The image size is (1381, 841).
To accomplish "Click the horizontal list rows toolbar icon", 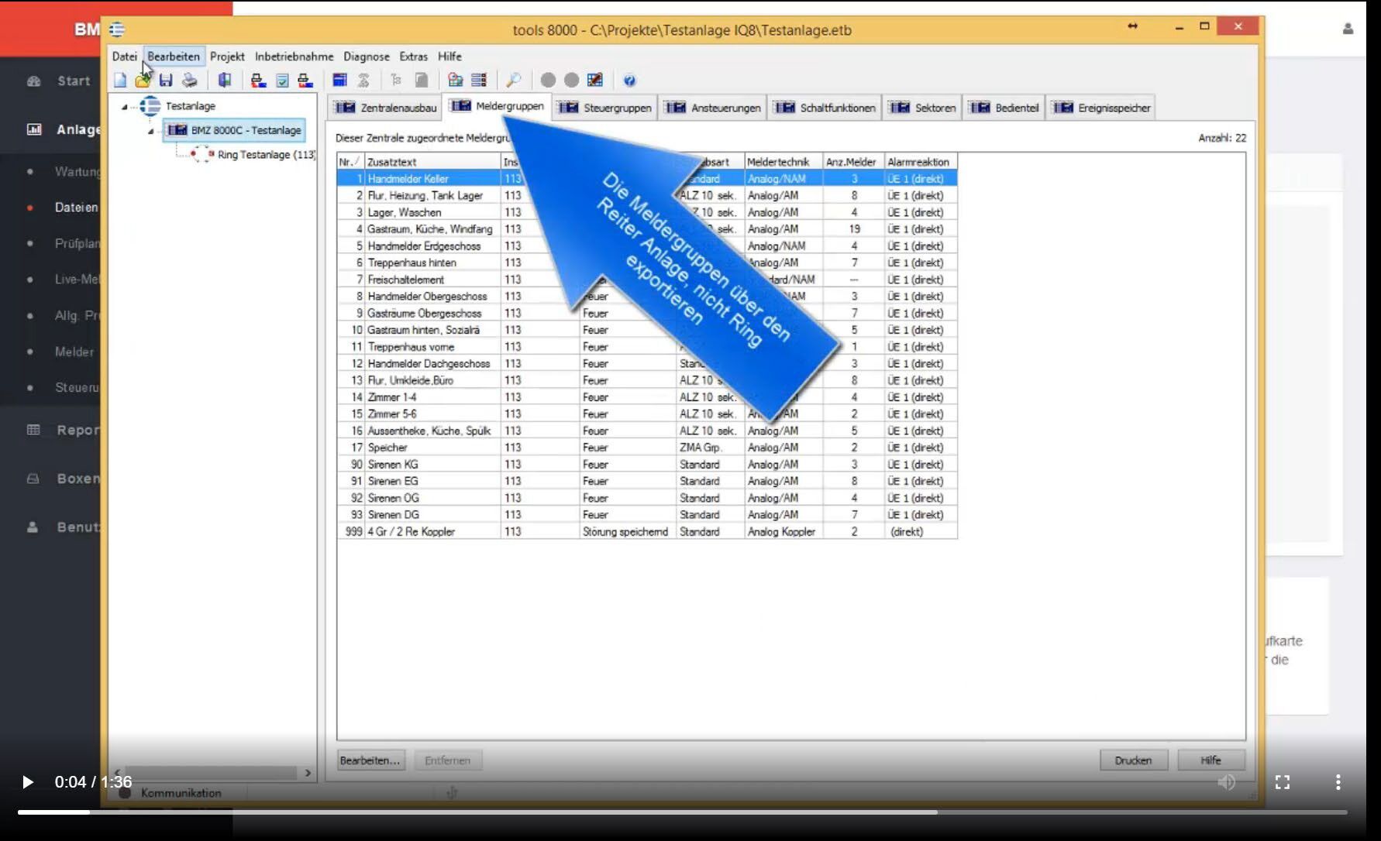I will [x=479, y=80].
